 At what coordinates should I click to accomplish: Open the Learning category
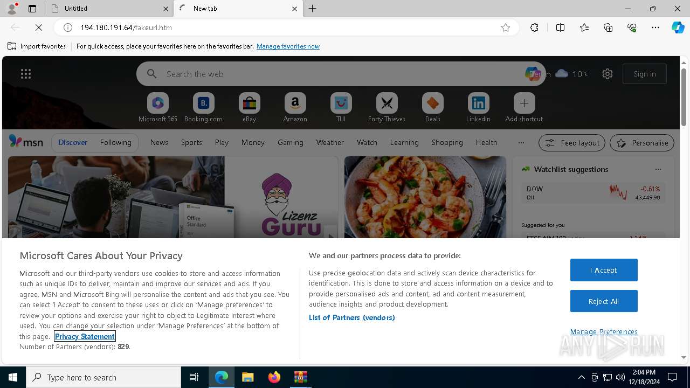[x=404, y=142]
